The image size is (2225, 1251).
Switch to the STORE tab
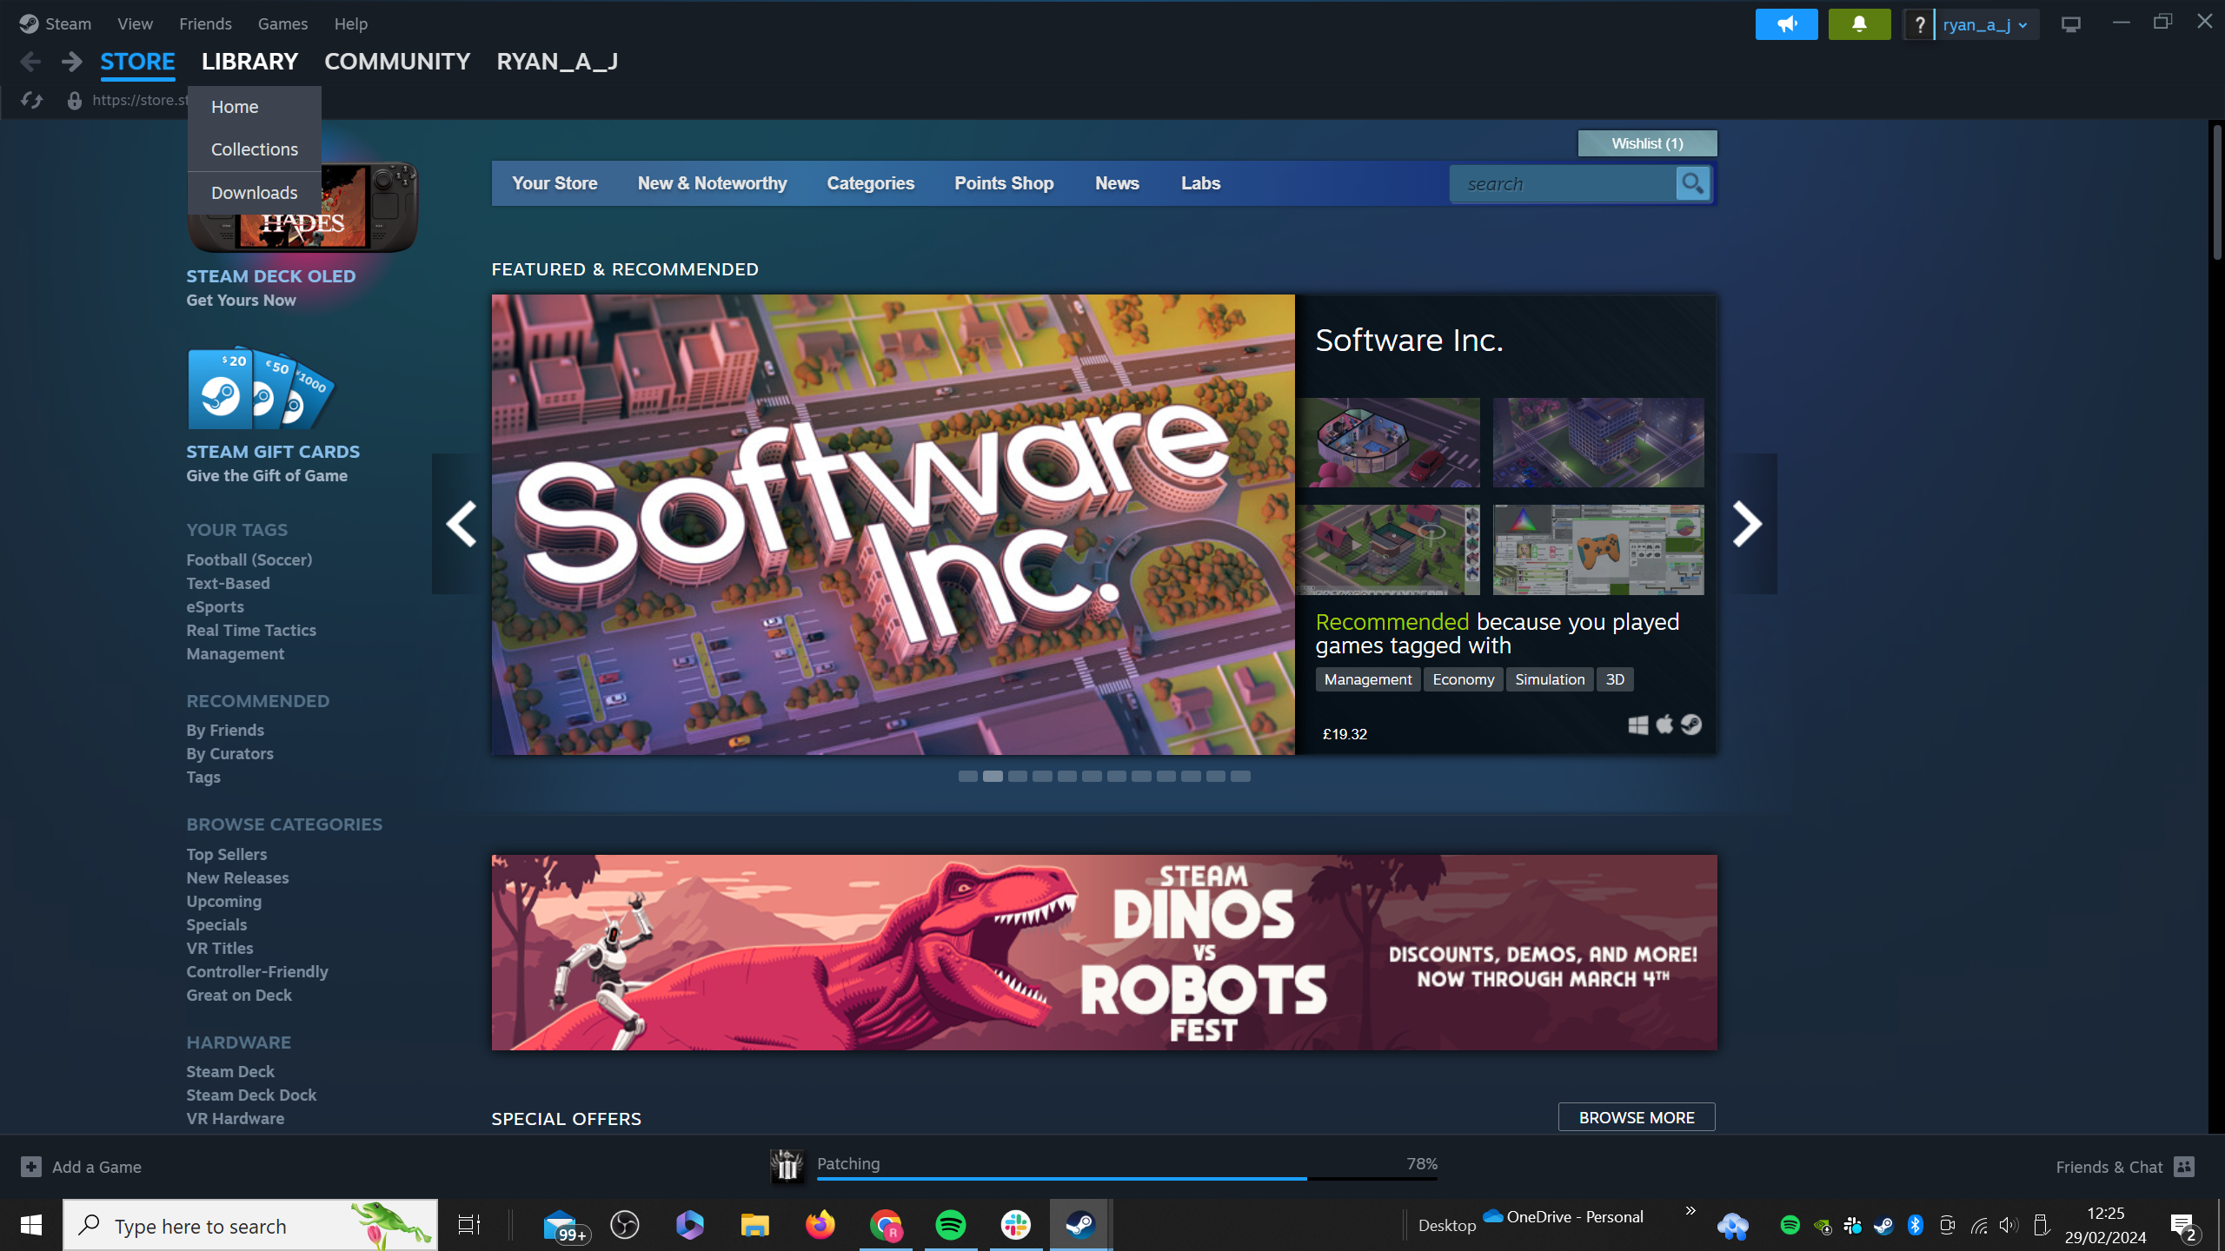click(x=137, y=62)
